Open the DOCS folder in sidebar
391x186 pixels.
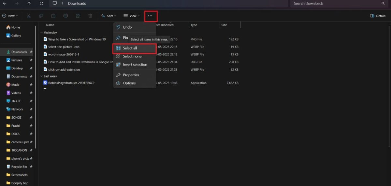coord(15,134)
